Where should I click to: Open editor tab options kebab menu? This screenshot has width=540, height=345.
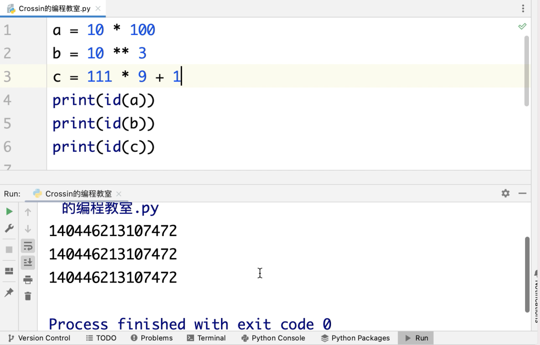click(x=523, y=8)
